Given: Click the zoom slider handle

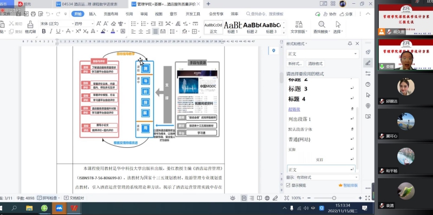Looking at the screenshot, I should tap(334, 198).
